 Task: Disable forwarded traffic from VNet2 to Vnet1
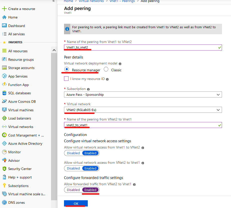click(x=73, y=190)
